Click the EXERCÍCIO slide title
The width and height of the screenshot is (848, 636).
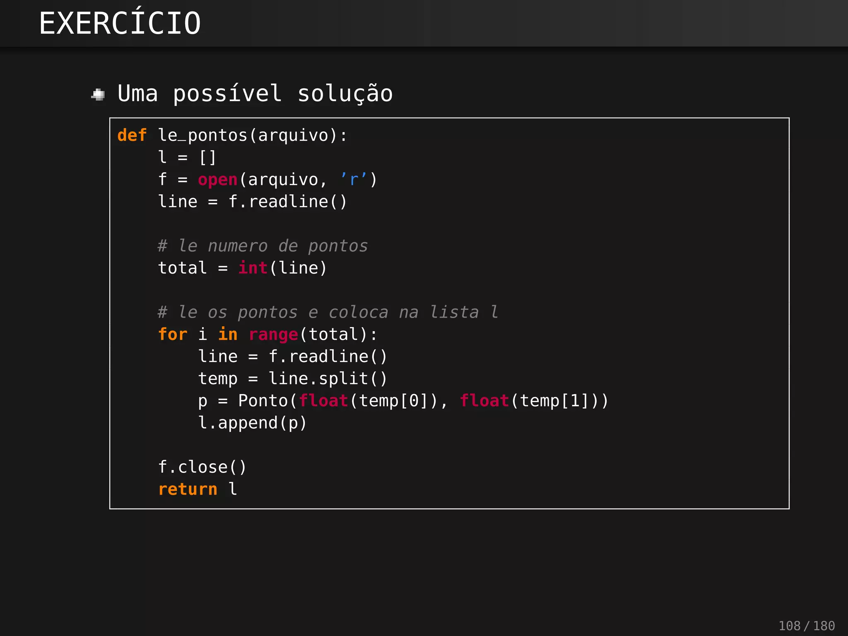coord(120,22)
